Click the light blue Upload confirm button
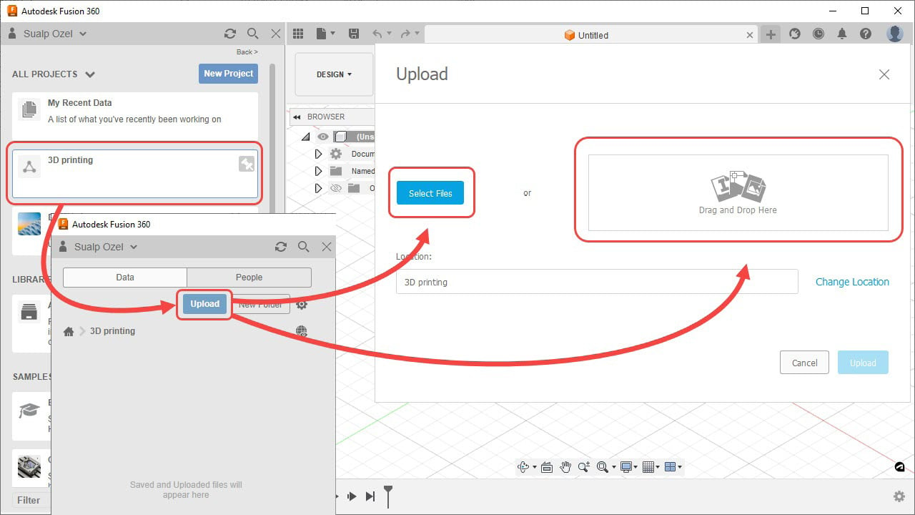 pyautogui.click(x=863, y=363)
